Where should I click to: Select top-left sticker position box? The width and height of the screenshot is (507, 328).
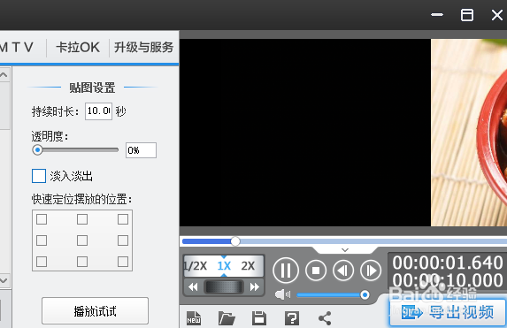pyautogui.click(x=42, y=219)
